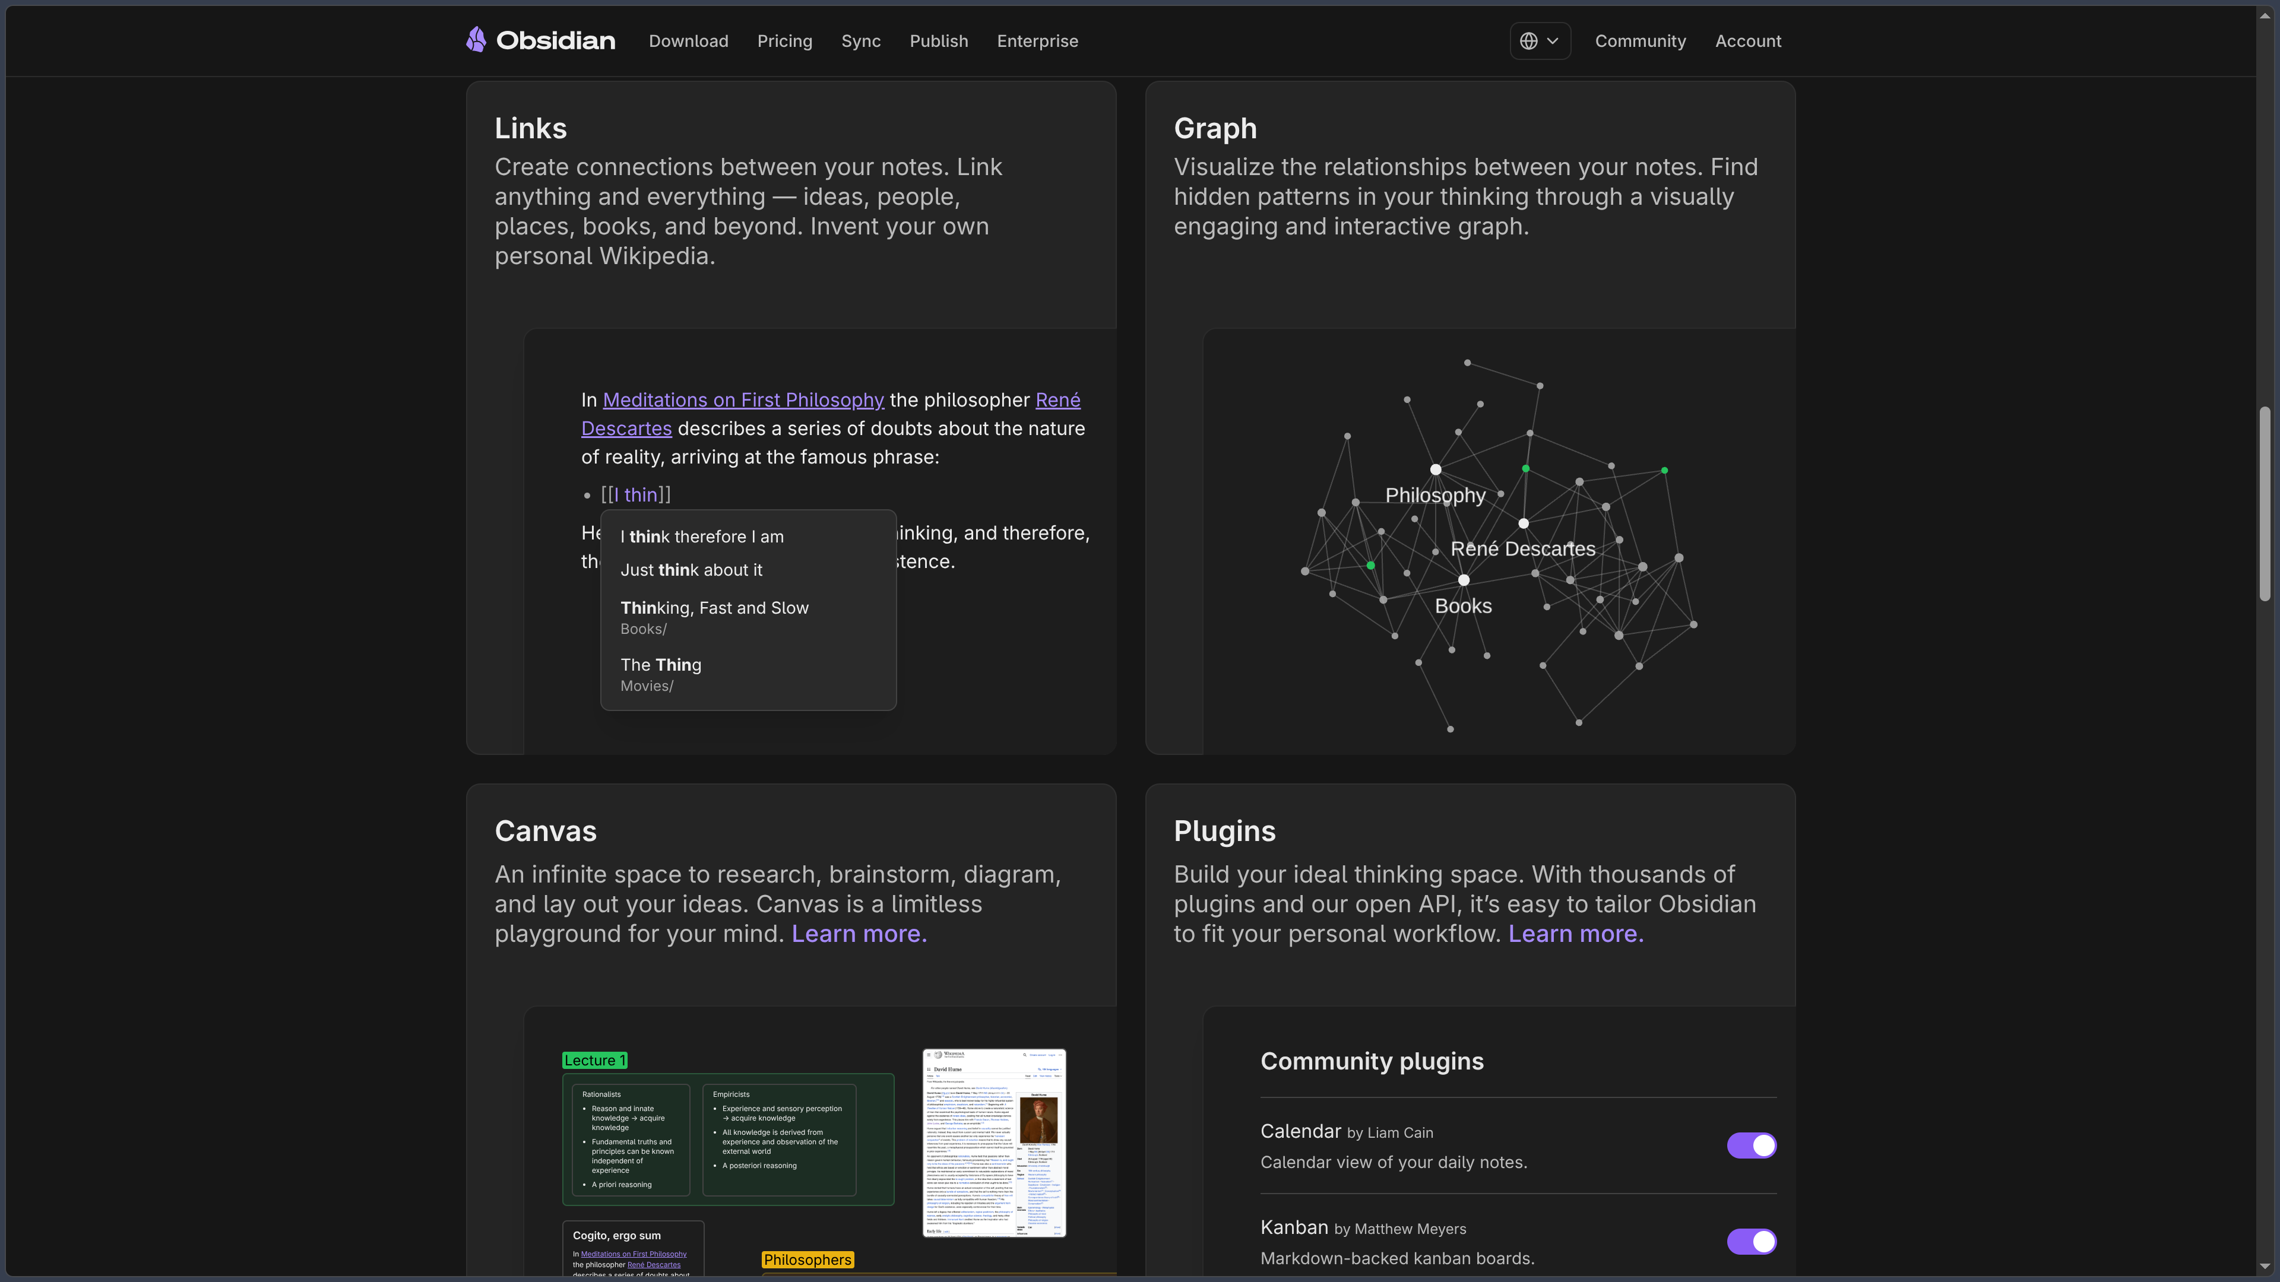Click the Empiricists canvas card
This screenshot has height=1282, width=2280.
779,1140
